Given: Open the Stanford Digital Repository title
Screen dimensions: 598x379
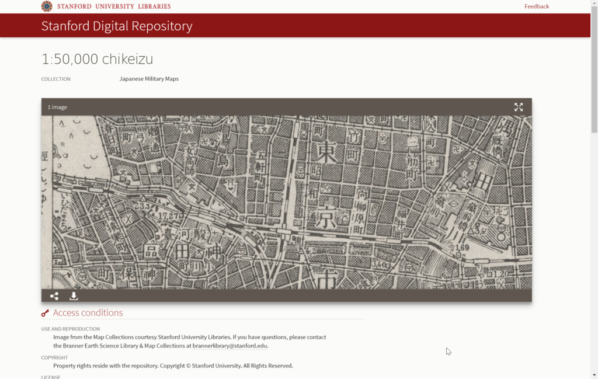Looking at the screenshot, I should [117, 26].
